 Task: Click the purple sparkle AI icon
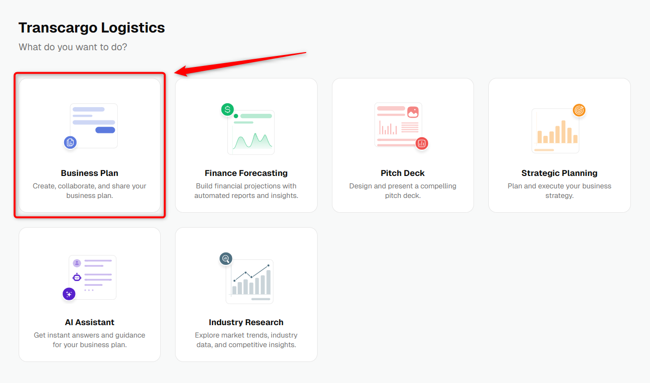[x=69, y=294]
